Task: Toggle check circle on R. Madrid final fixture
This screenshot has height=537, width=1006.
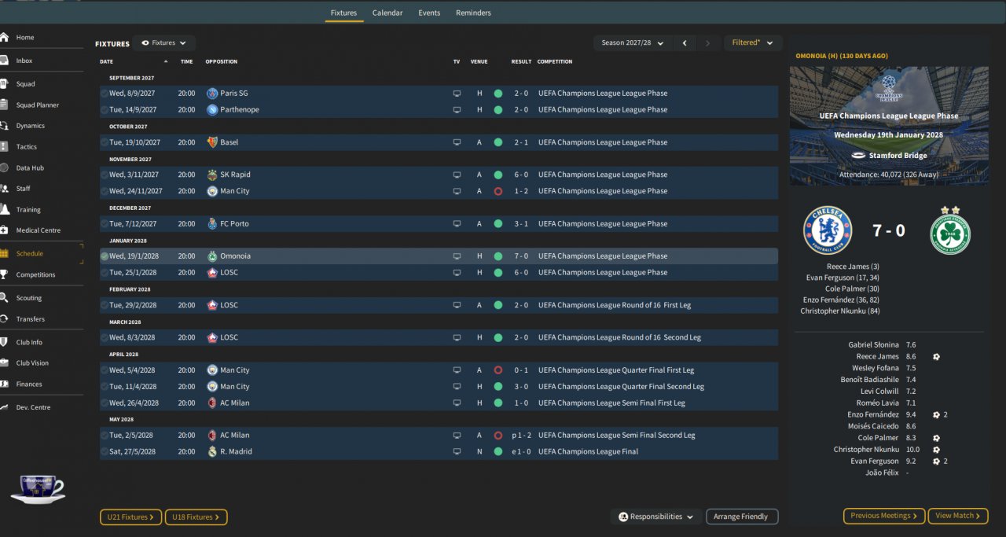Action: click(x=105, y=452)
